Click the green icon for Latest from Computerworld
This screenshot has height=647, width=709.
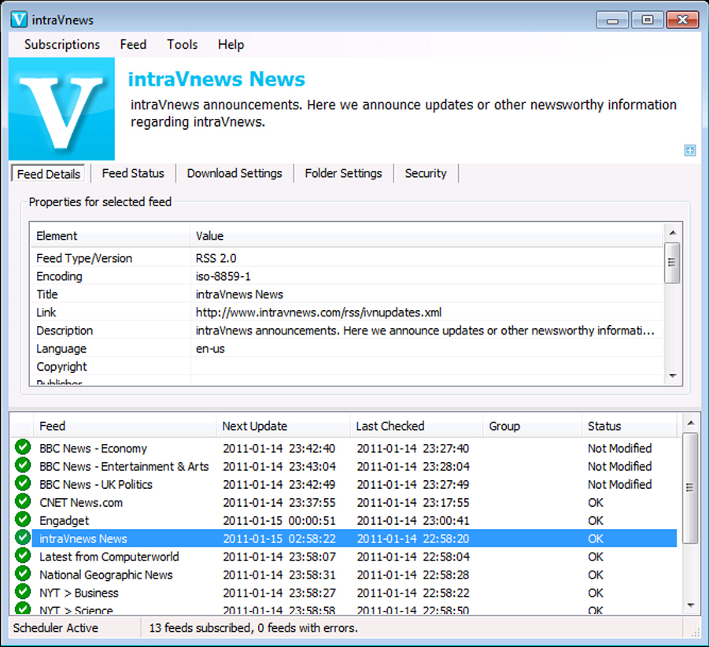click(x=22, y=556)
